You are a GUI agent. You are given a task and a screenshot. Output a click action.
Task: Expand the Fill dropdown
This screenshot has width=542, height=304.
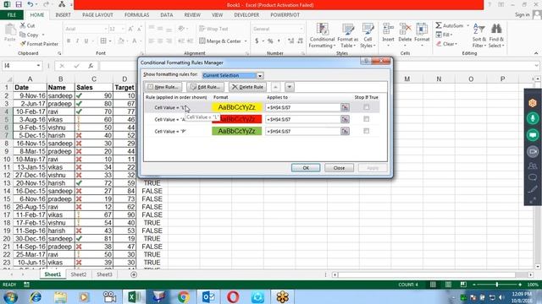(451, 35)
